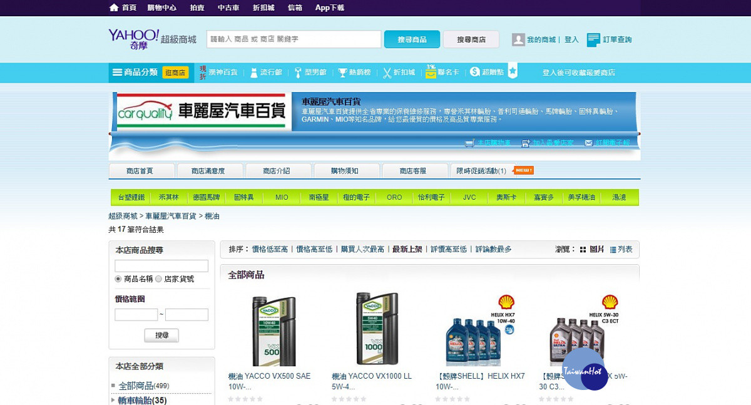Screen dimensions: 751x405
Task: Click the sidebar 搜尋 button
Action: [x=161, y=336]
